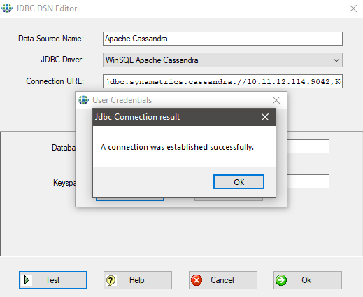Click the Database input field
Screen dimensions: 363x297
point(308,146)
